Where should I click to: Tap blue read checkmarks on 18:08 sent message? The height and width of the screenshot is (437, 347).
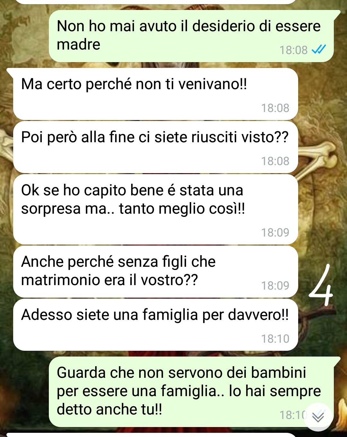point(319,50)
